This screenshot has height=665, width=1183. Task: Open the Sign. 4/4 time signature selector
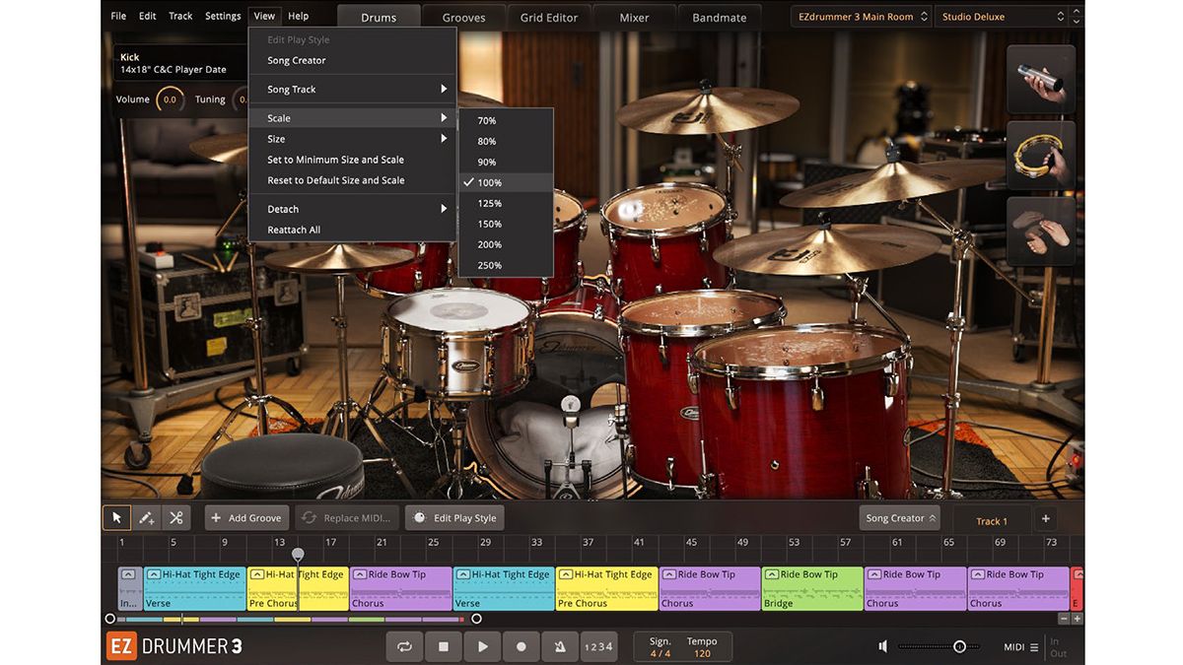click(661, 647)
